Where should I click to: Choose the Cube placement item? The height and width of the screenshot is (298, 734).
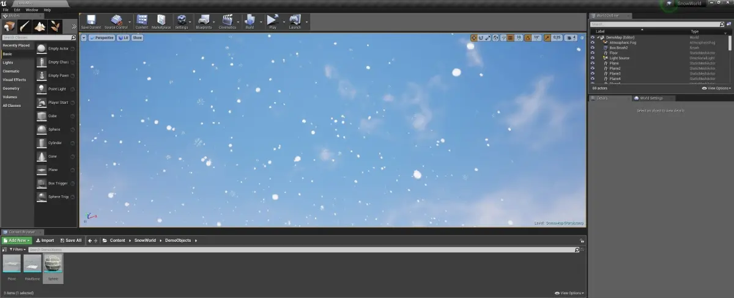(x=56, y=116)
